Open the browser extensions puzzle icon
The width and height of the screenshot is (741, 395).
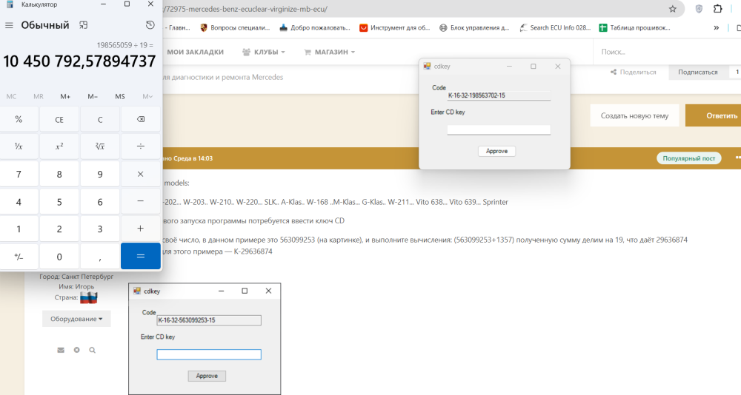[x=718, y=9]
